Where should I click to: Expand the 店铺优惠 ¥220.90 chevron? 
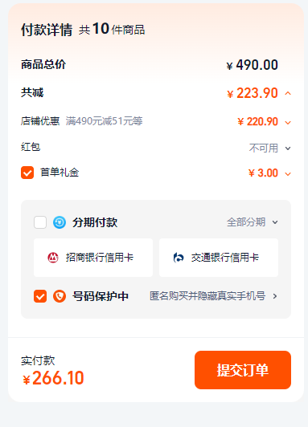[x=288, y=123]
